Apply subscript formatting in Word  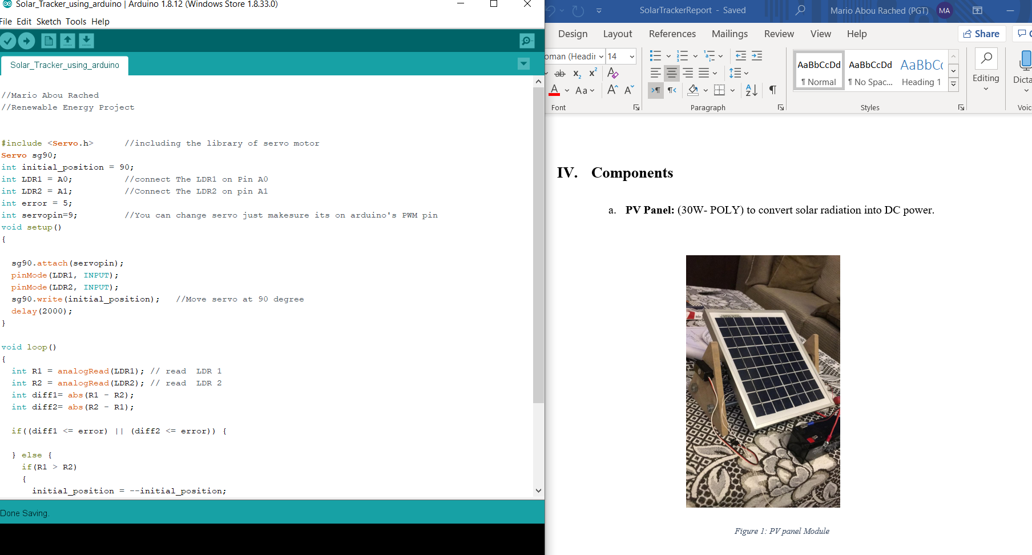(577, 74)
